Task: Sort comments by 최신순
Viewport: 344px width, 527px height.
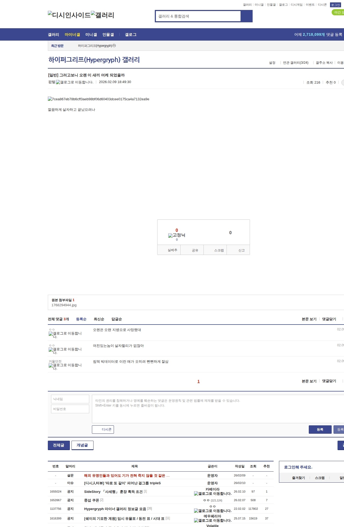Action: 99,319
